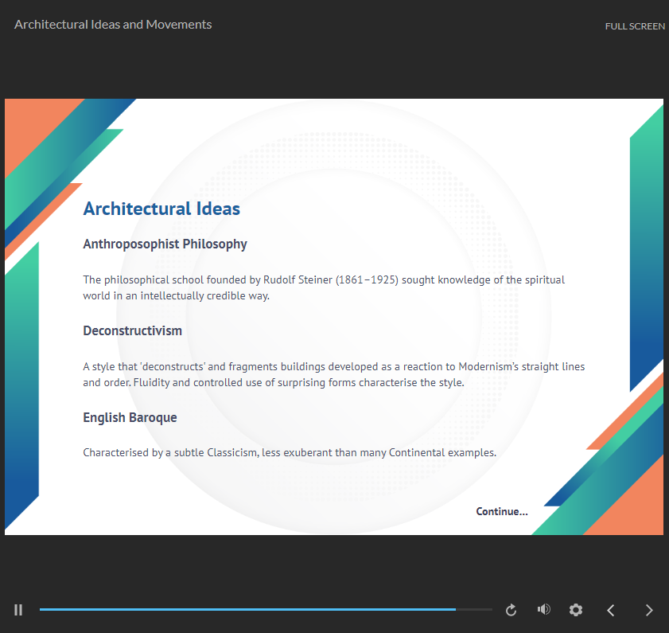The height and width of the screenshot is (633, 669).
Task: Enter FULL SCREEN mode
Action: [x=634, y=26]
